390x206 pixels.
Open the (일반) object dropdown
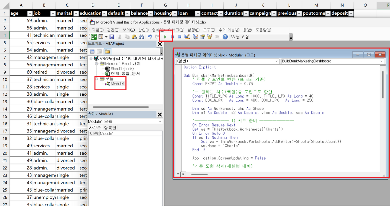[277, 61]
